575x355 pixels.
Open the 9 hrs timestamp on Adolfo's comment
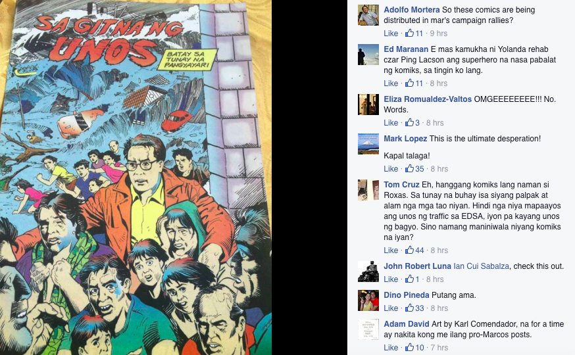(439, 34)
